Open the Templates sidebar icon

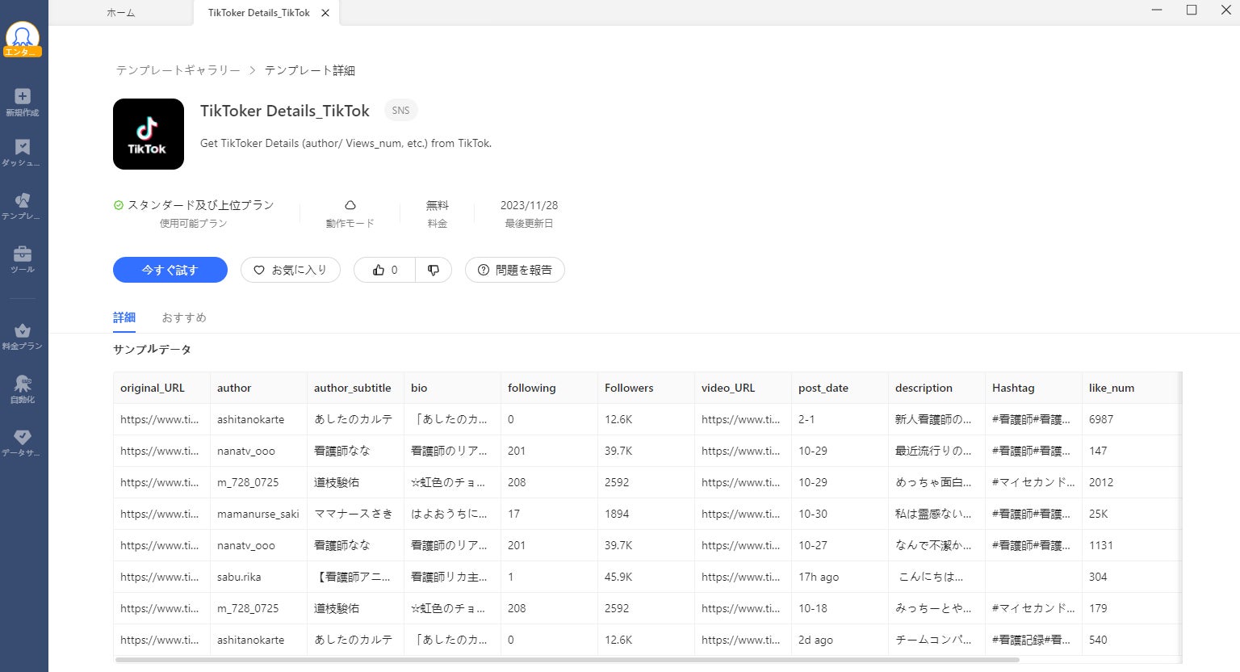coord(23,206)
